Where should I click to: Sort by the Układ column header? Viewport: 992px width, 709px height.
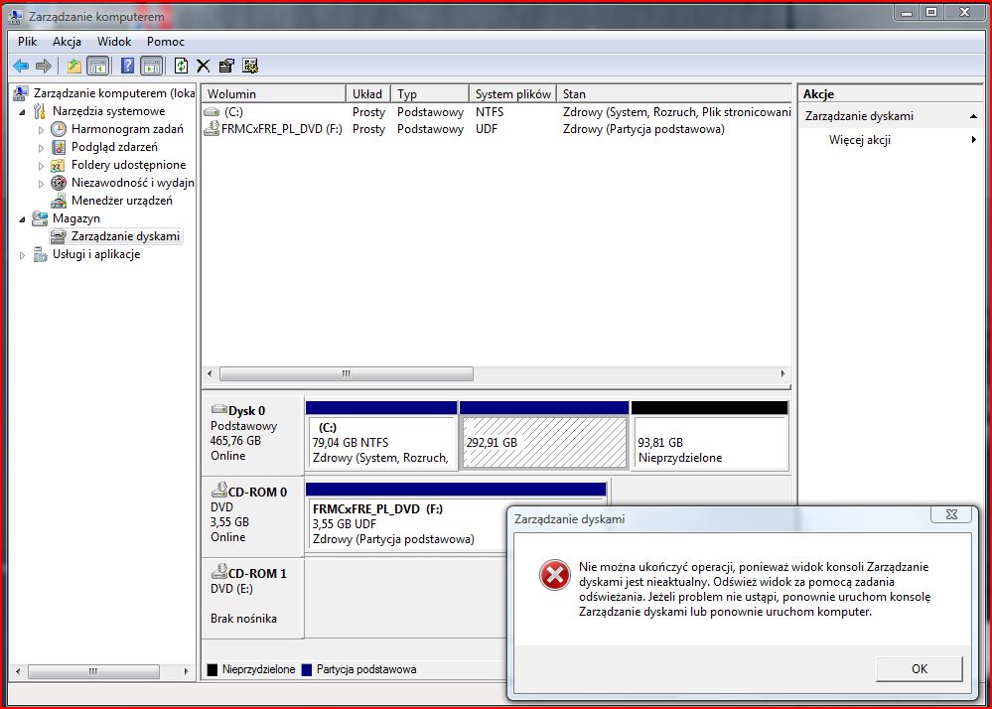[x=368, y=93]
